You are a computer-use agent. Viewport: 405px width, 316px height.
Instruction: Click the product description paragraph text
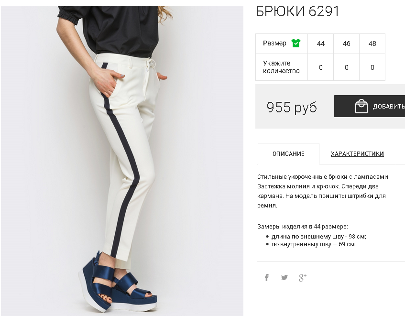coord(323,191)
